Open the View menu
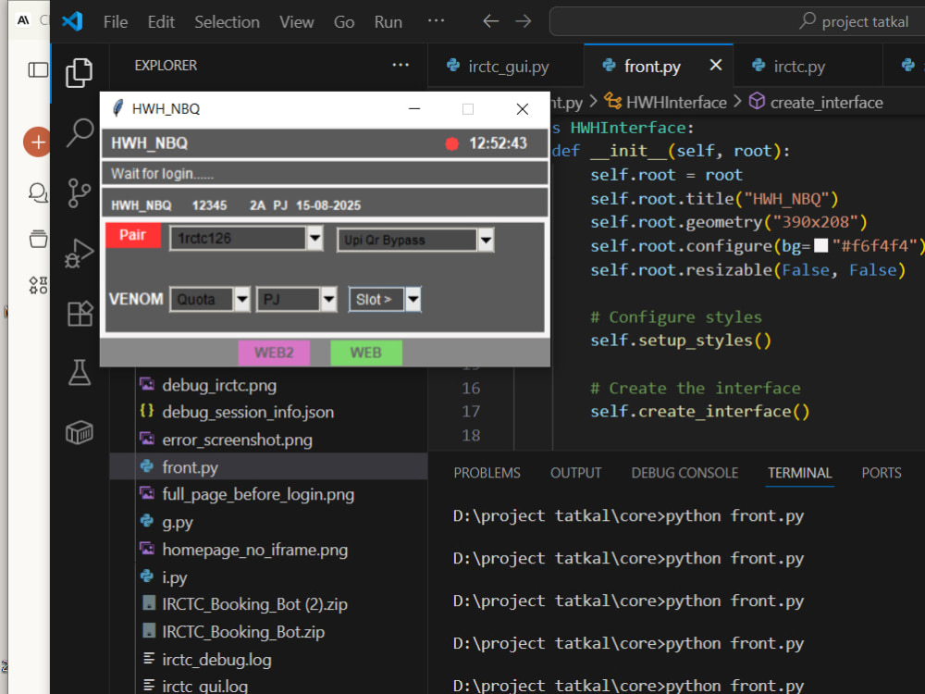This screenshot has width=925, height=694. (297, 22)
